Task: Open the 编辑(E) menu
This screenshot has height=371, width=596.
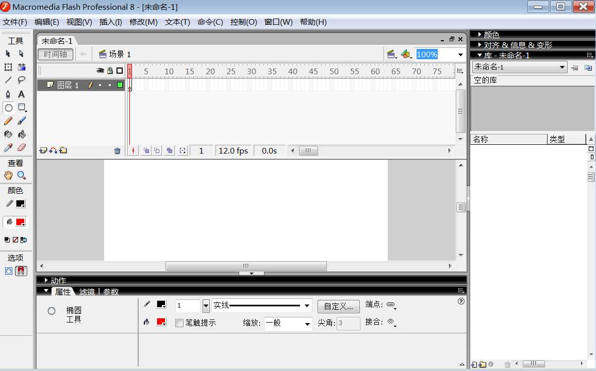Action: tap(47, 22)
